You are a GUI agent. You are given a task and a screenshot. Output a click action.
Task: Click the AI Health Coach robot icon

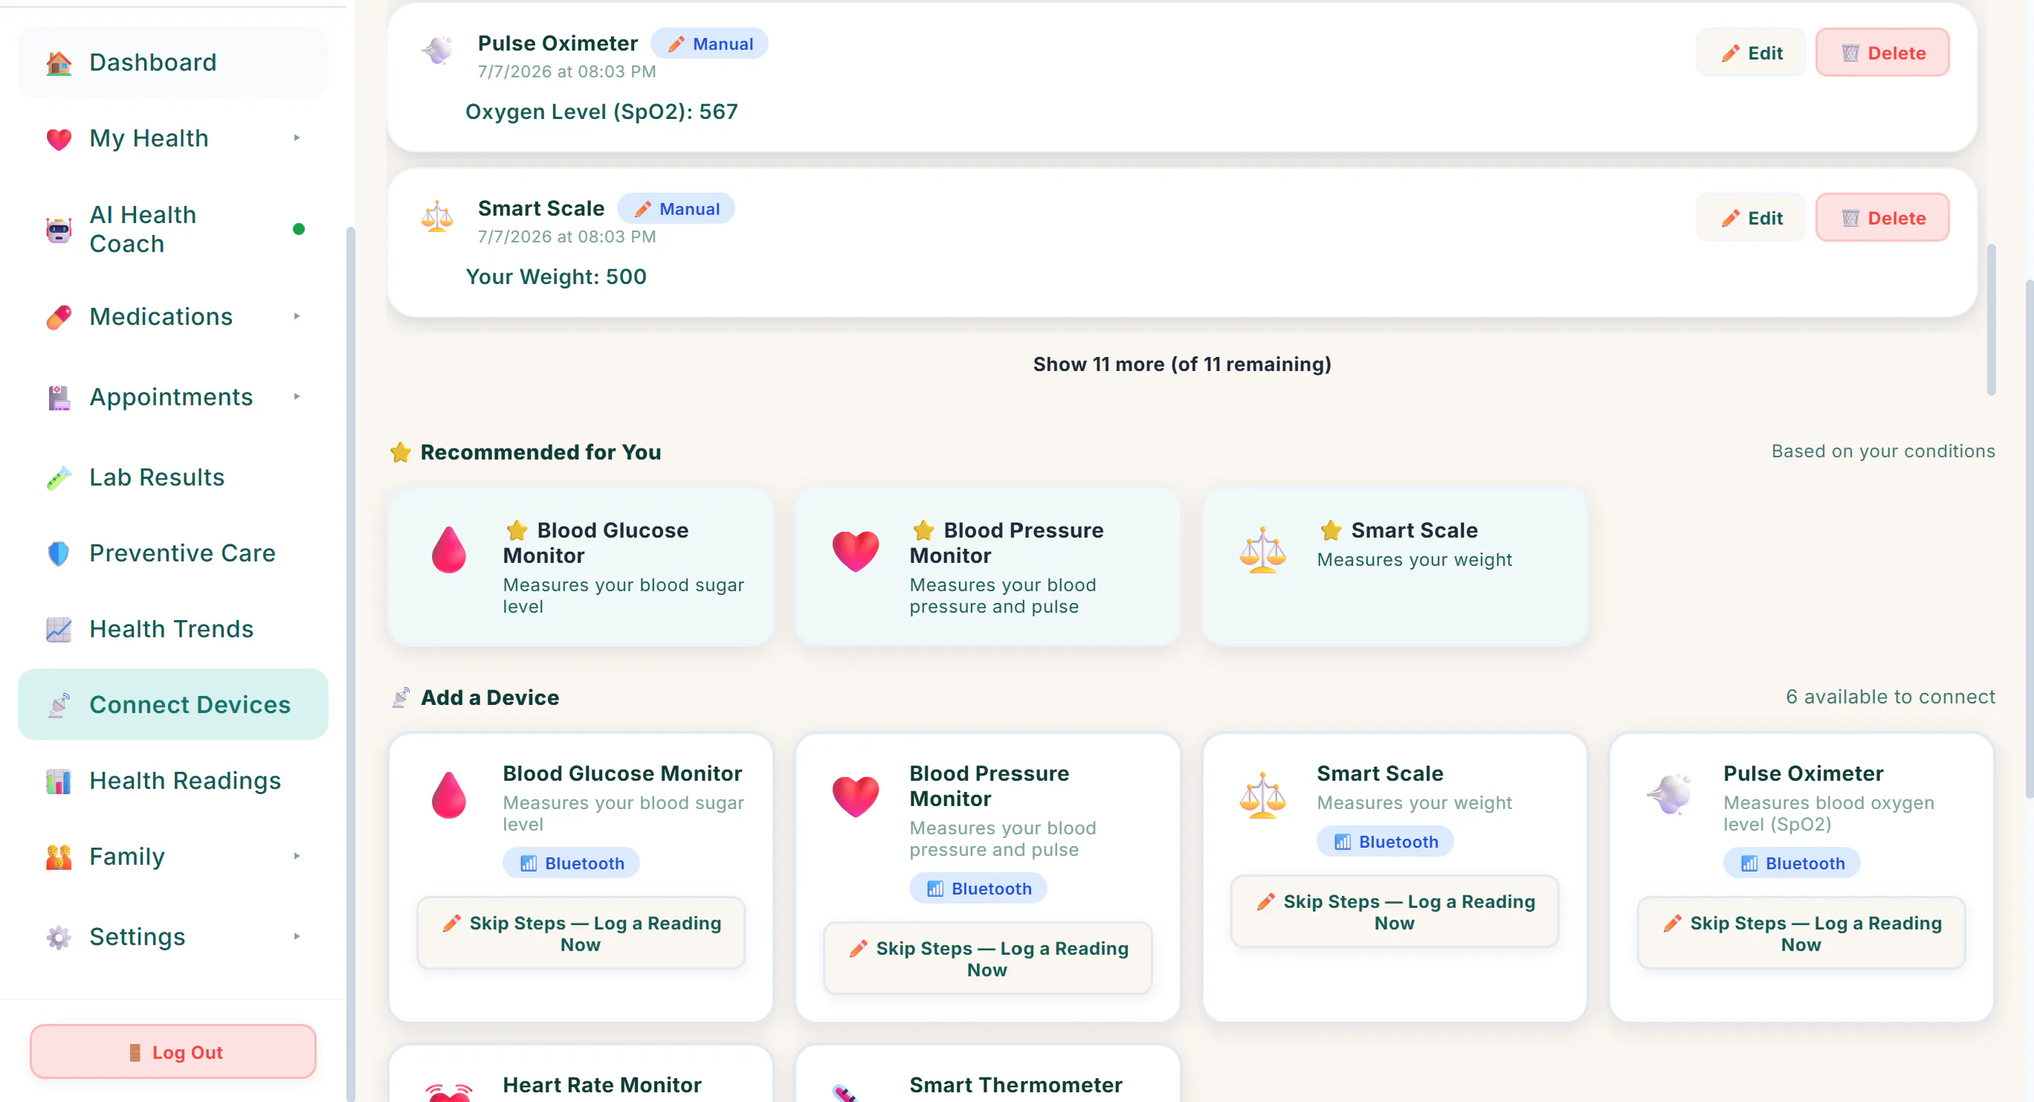59,229
